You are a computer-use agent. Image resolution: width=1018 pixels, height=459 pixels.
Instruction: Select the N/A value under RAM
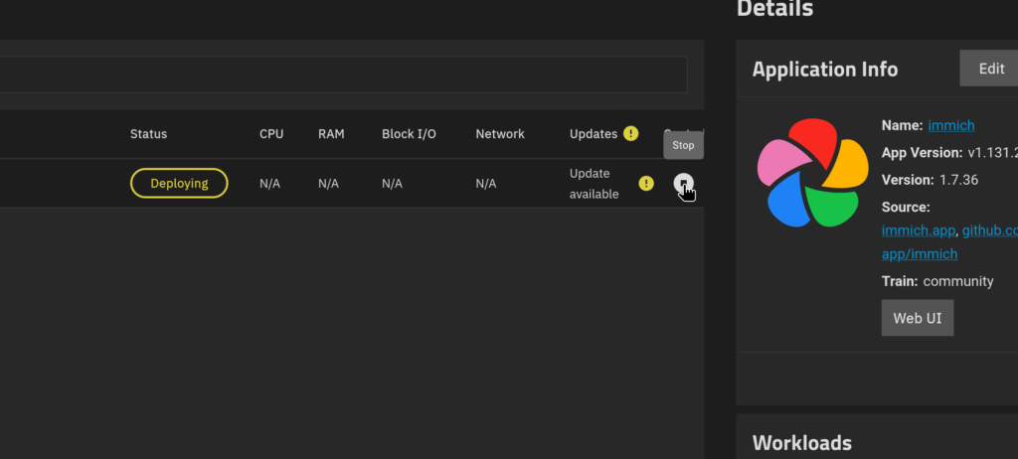click(x=328, y=184)
